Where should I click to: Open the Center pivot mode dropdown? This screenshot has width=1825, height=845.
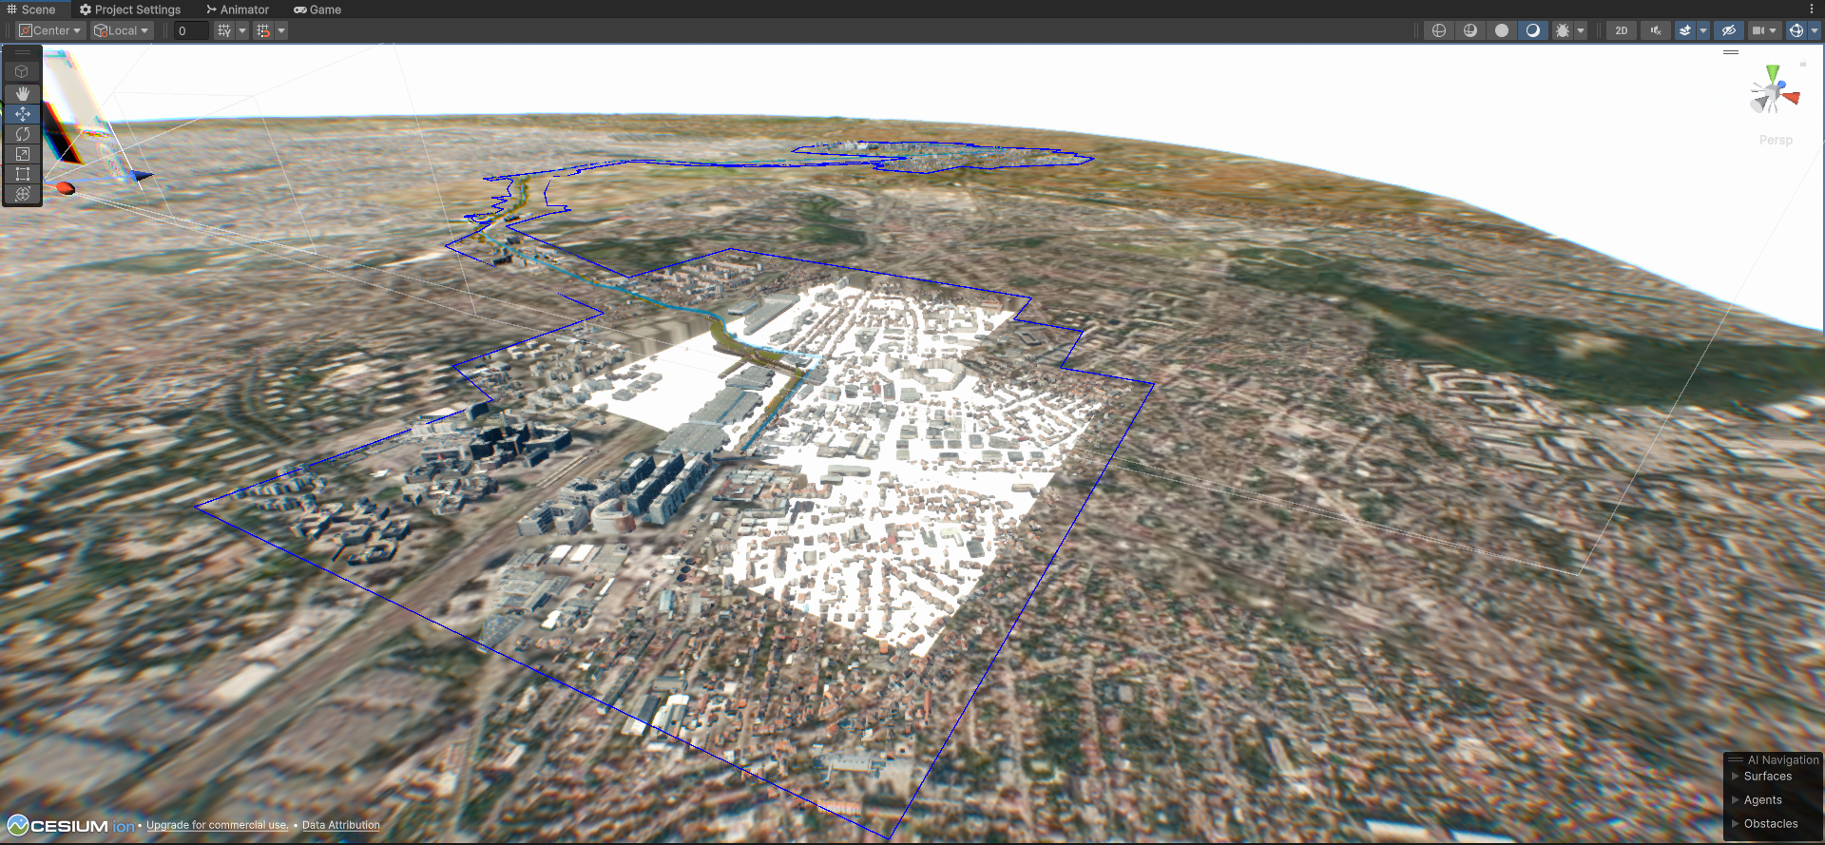click(50, 30)
